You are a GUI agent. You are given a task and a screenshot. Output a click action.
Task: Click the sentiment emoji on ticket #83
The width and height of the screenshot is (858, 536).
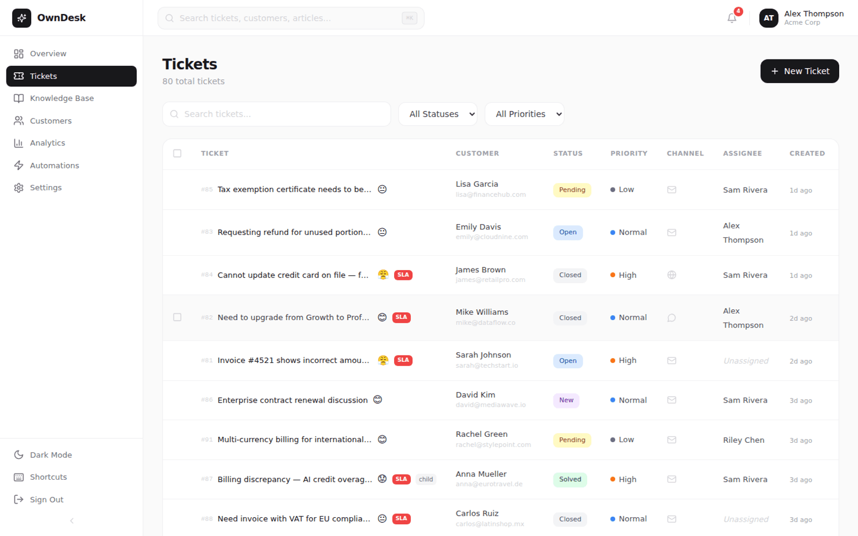point(382,232)
